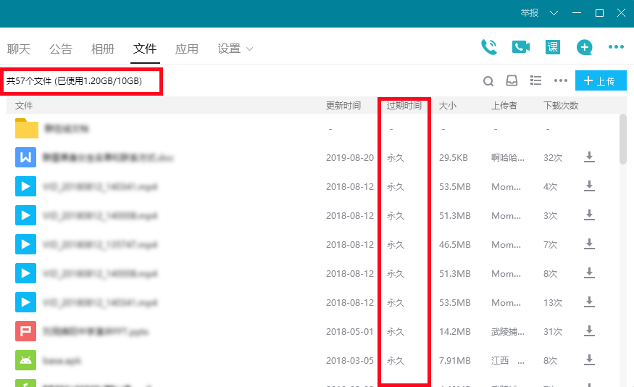634x387 pixels.
Task: Click the inbox tray icon in file toolbar
Action: coord(512,81)
